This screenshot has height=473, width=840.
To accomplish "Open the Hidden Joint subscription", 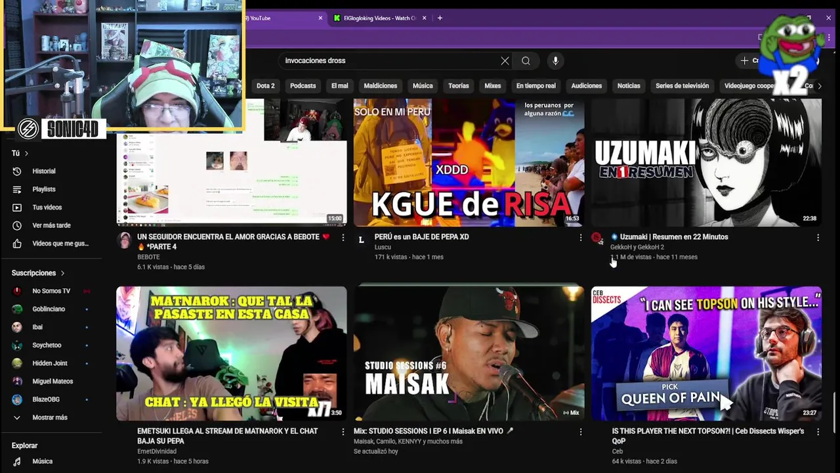I will [50, 363].
